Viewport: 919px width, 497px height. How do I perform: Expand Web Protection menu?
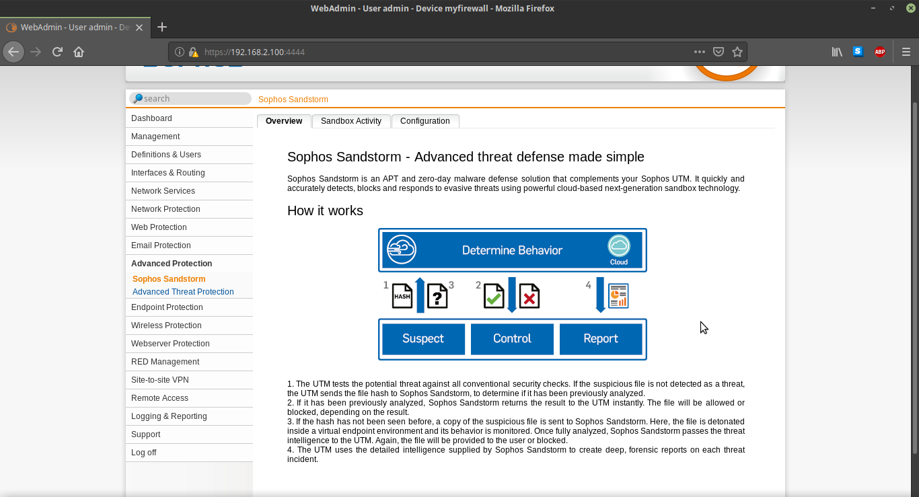click(x=189, y=227)
